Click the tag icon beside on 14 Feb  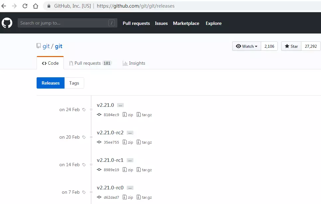coord(84,165)
